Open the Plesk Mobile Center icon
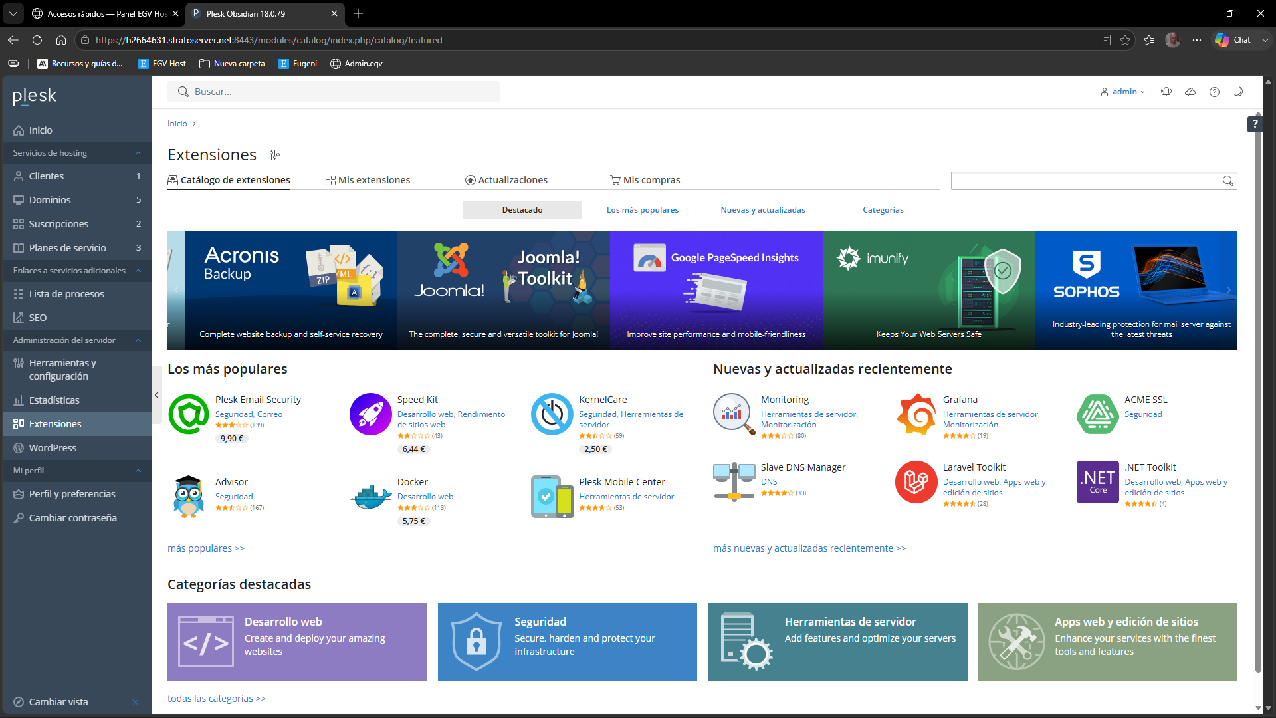This screenshot has width=1276, height=718. tap(552, 496)
